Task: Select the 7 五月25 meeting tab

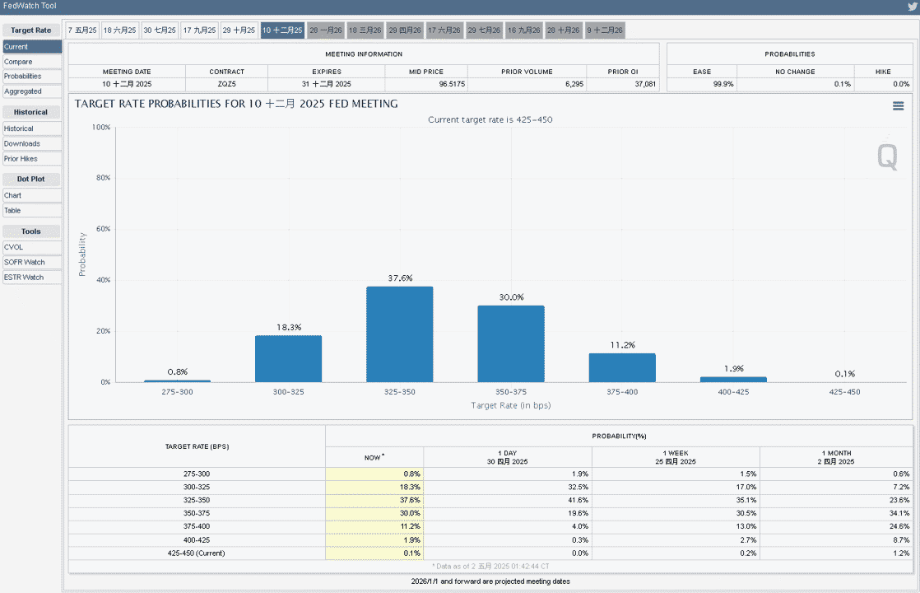Action: [82, 30]
